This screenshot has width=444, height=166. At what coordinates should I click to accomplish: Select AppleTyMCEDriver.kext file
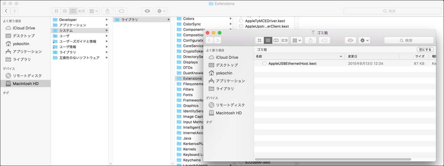click(x=265, y=21)
